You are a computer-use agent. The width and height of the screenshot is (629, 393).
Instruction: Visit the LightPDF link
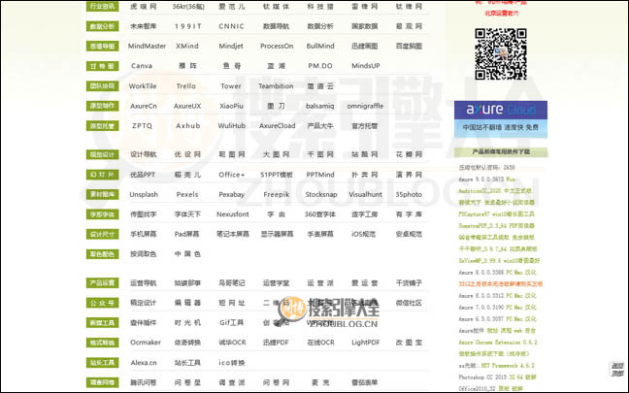365,343
